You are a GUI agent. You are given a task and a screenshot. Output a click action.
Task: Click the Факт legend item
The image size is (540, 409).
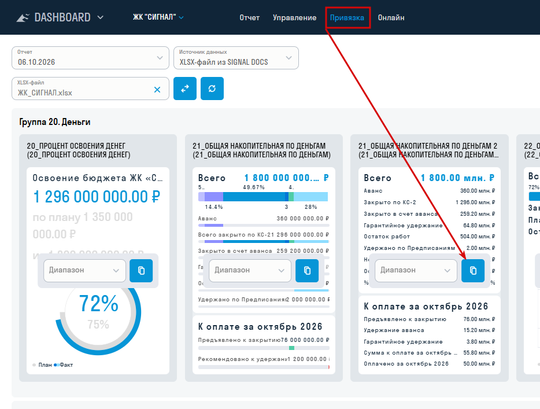tap(64, 365)
